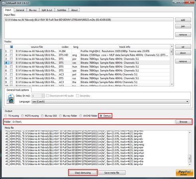Move track down with down button
Image resolution: width=196 pixels, height=179 pixels.
coord(183,53)
